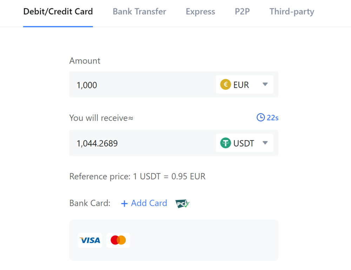Open the USDT cryptocurrency dropdown
351x270 pixels.
[x=245, y=143]
